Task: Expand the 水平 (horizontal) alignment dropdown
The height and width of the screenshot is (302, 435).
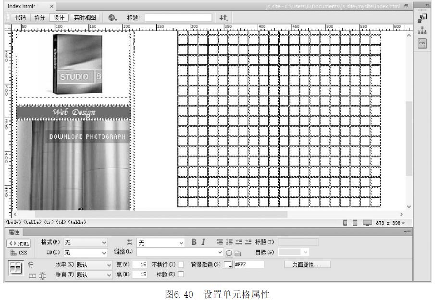Action: tap(94, 265)
